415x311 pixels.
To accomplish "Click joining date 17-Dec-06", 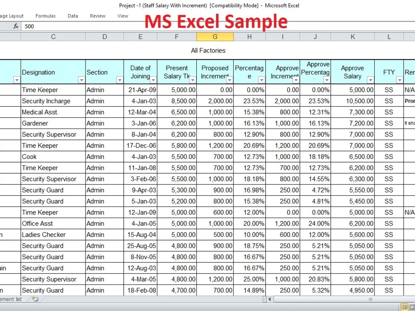I will pos(140,146).
